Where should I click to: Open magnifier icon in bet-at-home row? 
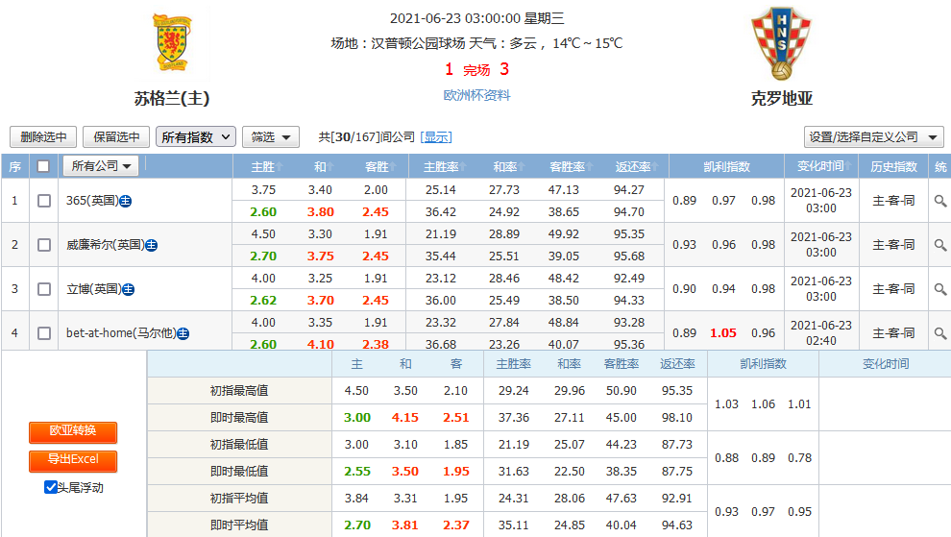[940, 333]
